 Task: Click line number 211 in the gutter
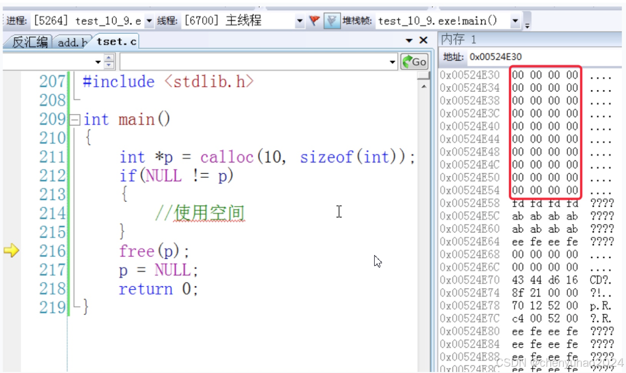(x=52, y=156)
